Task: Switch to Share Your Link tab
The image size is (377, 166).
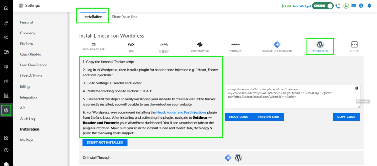Action: 124,17
